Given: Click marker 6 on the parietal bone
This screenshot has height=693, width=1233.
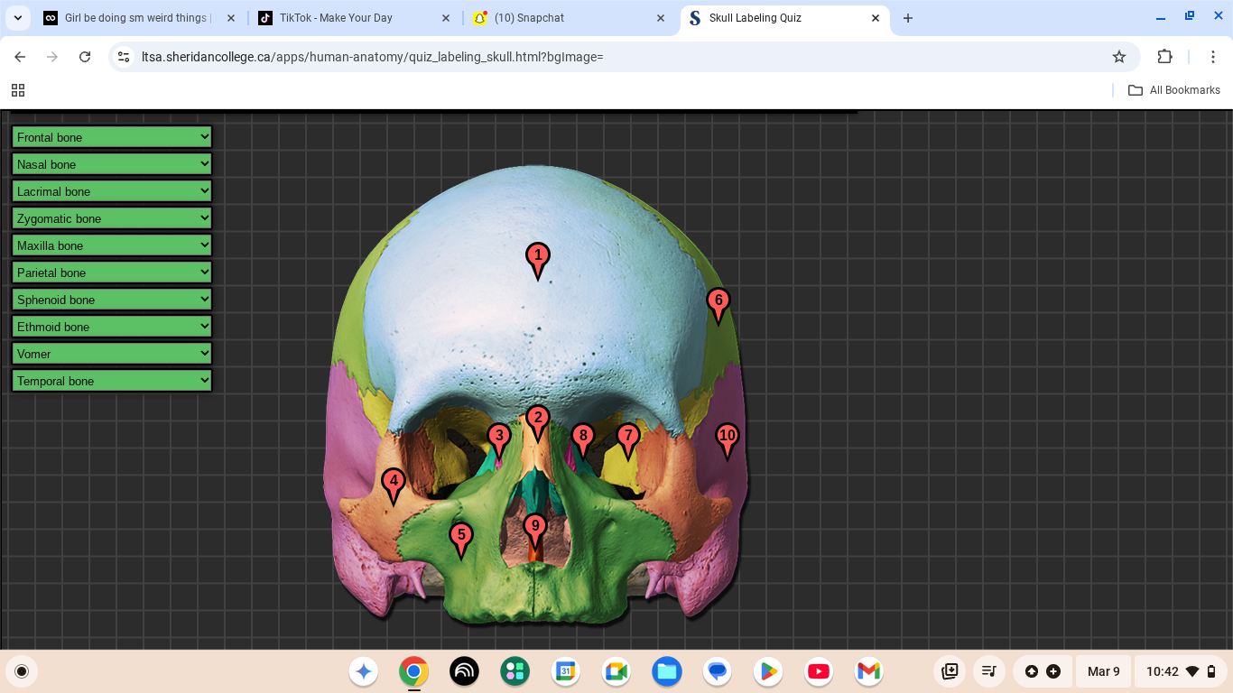Looking at the screenshot, I should pos(718,302).
